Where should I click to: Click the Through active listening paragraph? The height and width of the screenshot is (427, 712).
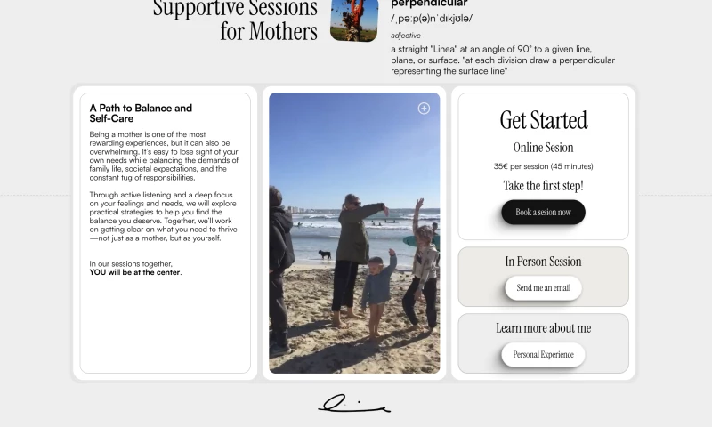(x=164, y=216)
